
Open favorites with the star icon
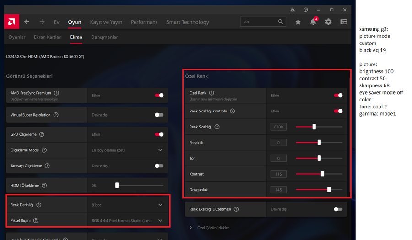coord(298,22)
